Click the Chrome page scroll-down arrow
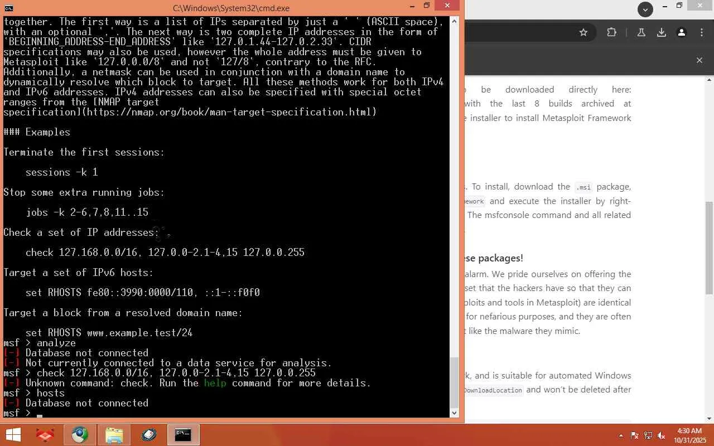 click(710, 418)
